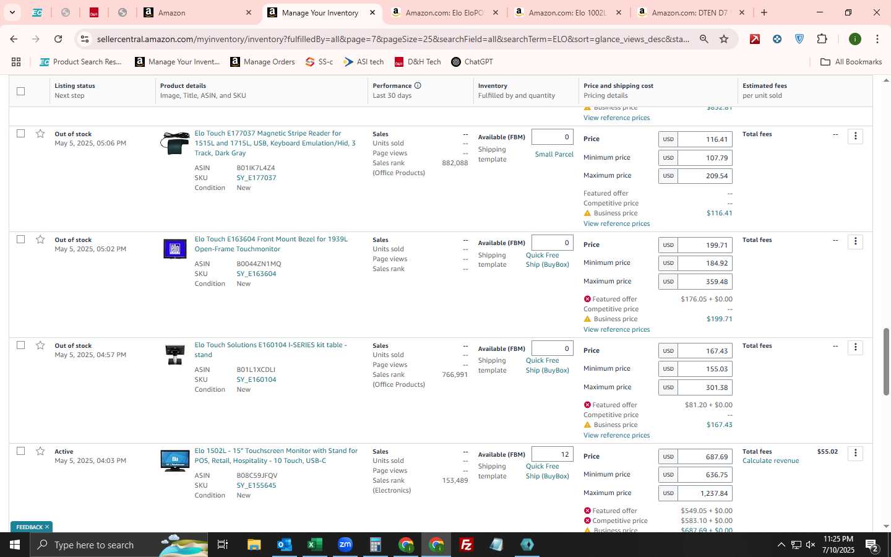
Task: Click the zoom magnifier in the address bar
Action: (x=704, y=39)
